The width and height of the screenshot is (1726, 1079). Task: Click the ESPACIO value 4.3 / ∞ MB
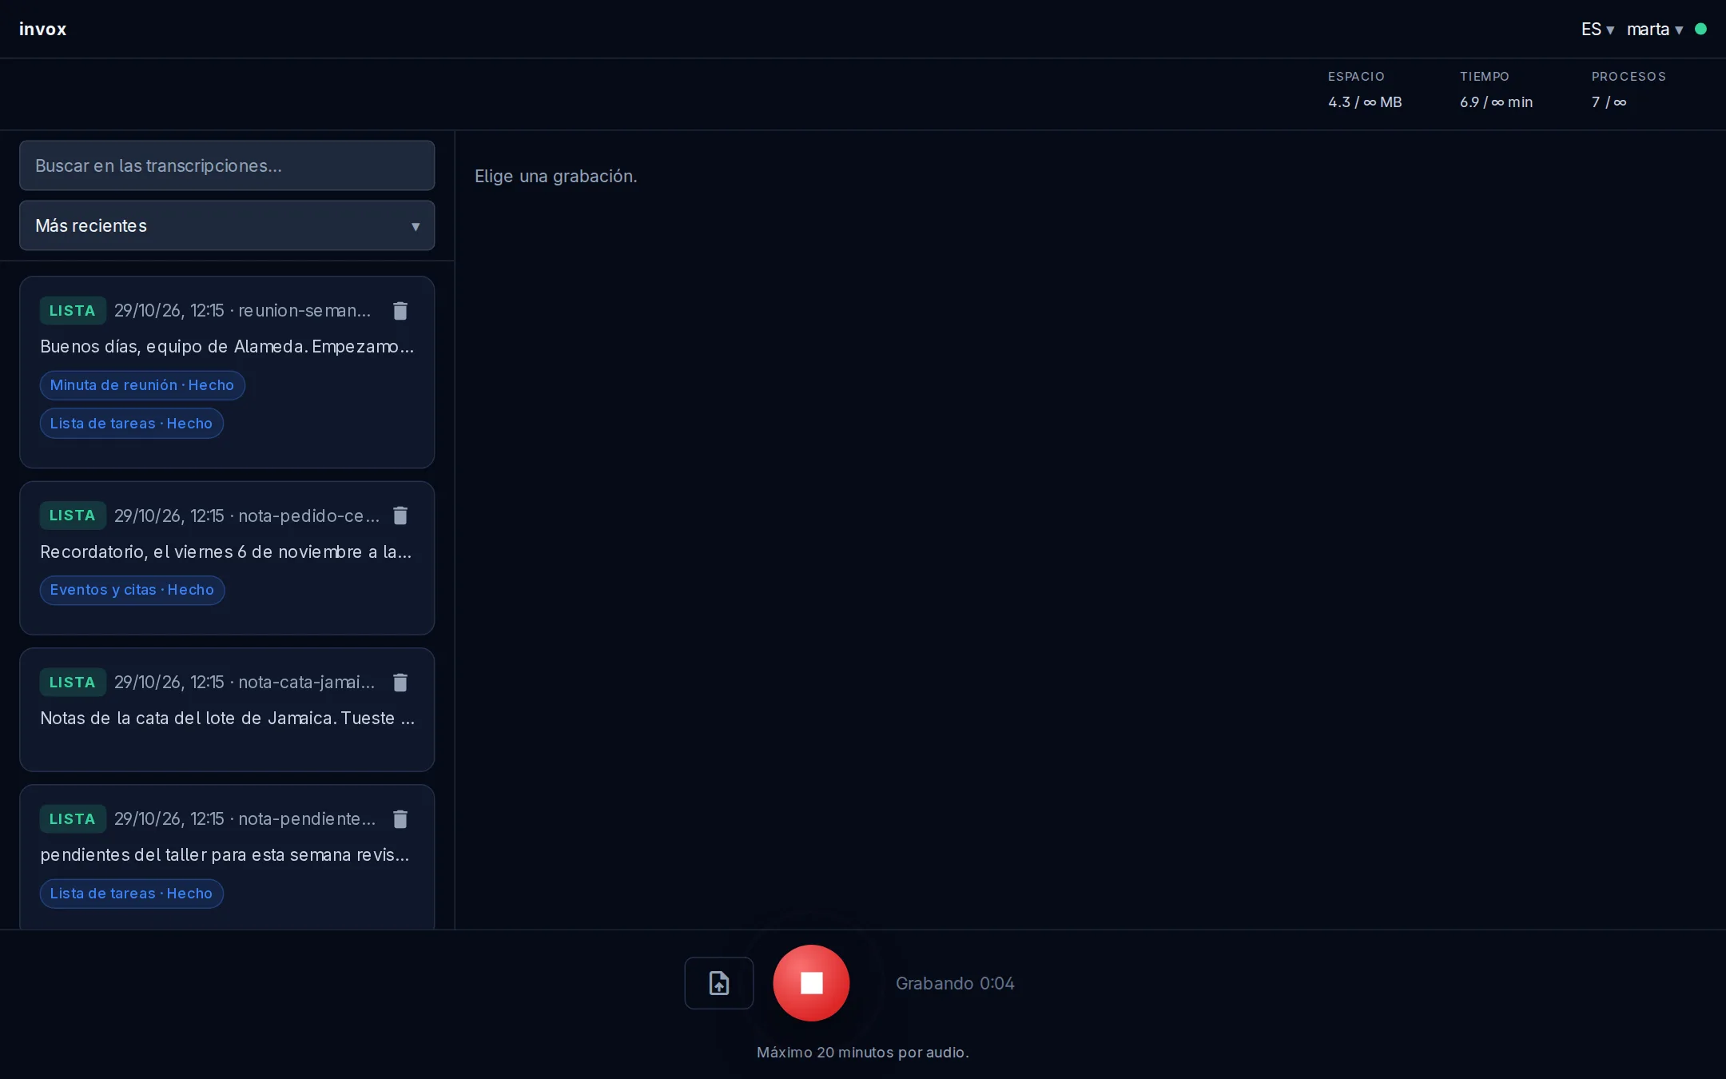[x=1365, y=102]
